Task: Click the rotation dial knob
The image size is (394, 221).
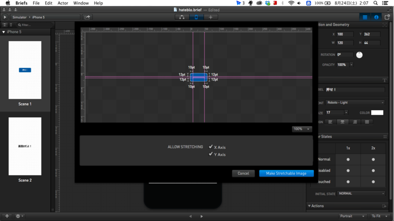Action: pyautogui.click(x=360, y=55)
